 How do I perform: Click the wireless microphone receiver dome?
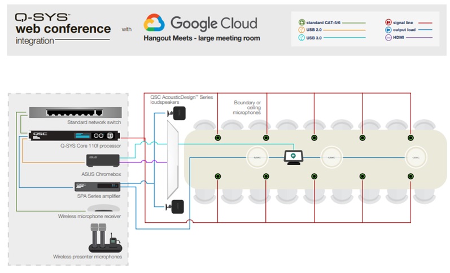click(103, 208)
